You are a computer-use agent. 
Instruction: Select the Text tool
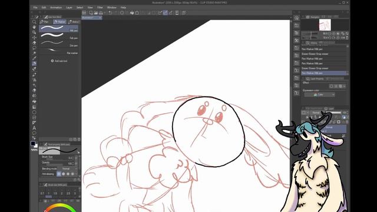point(34,128)
